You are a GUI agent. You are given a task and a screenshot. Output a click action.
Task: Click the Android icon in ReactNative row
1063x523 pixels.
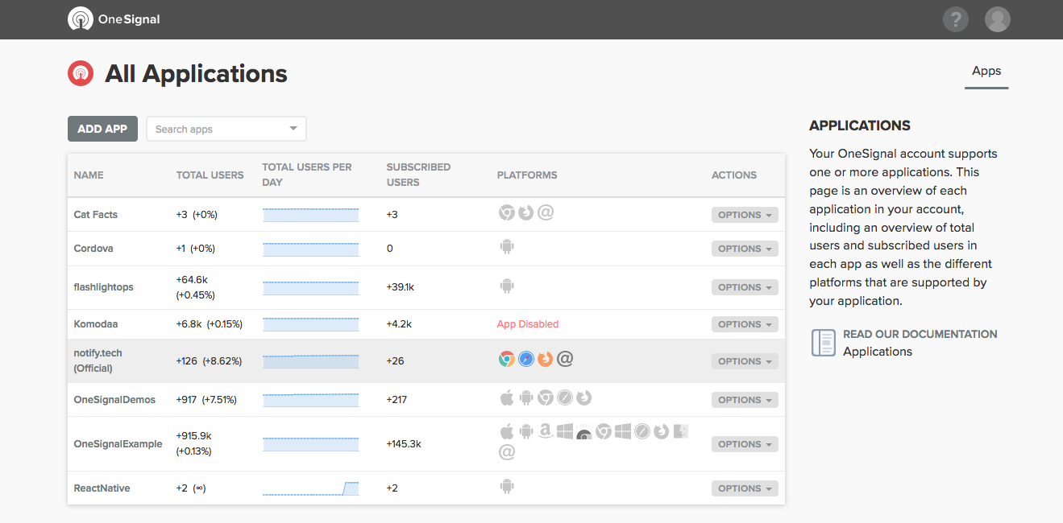click(506, 486)
